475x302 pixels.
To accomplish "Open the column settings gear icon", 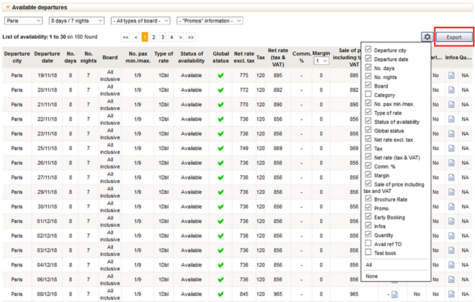I will tap(426, 37).
